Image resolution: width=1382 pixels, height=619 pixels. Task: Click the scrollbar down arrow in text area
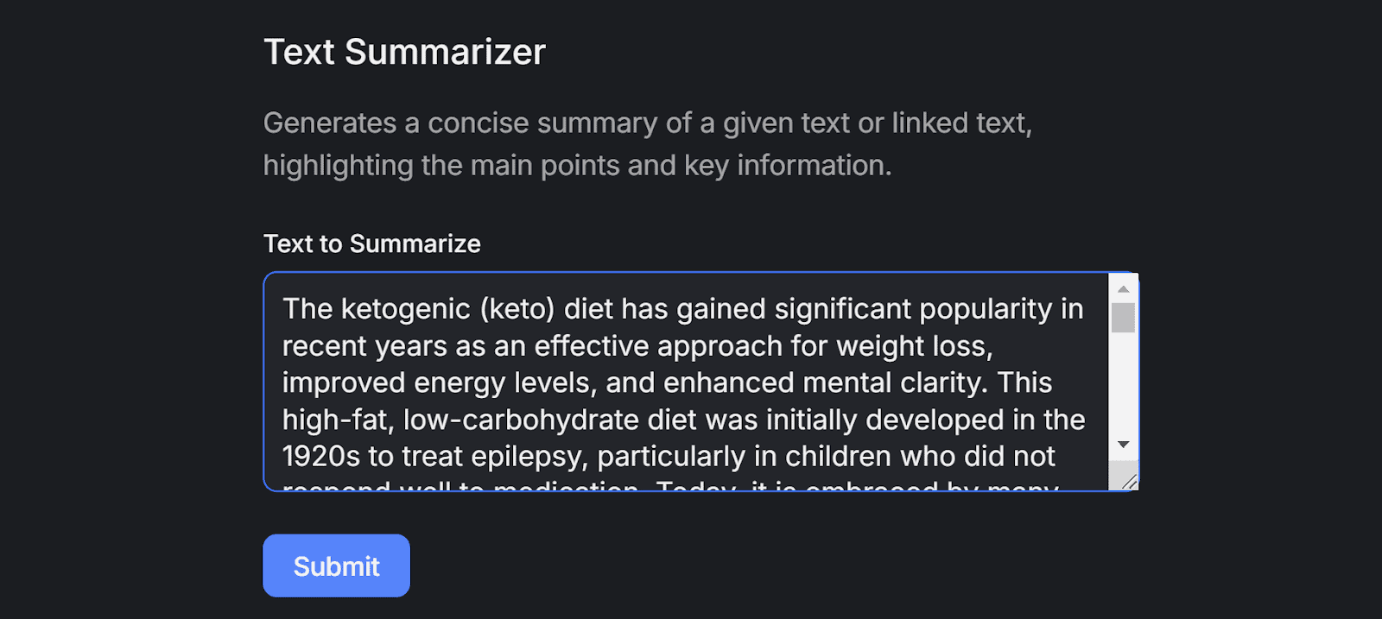(x=1123, y=445)
